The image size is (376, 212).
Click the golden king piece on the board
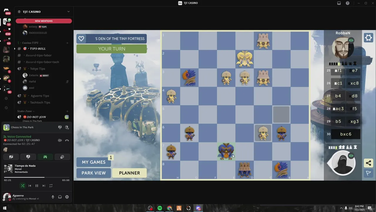point(245,59)
